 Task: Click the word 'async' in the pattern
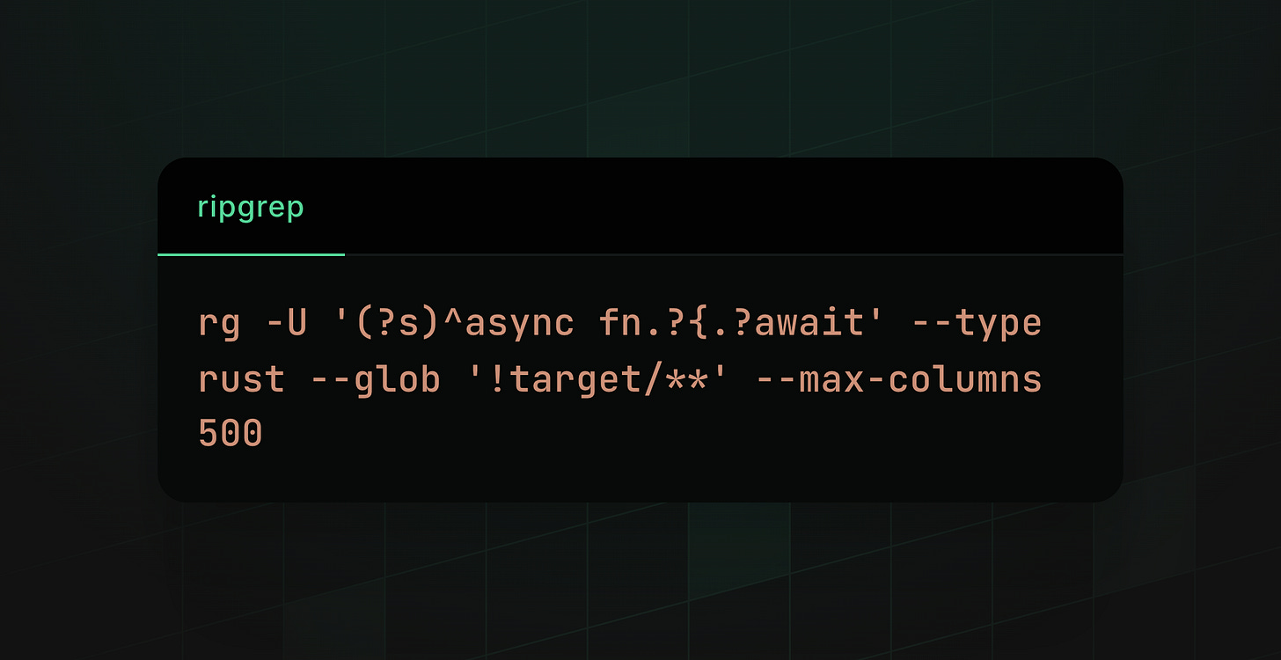518,323
